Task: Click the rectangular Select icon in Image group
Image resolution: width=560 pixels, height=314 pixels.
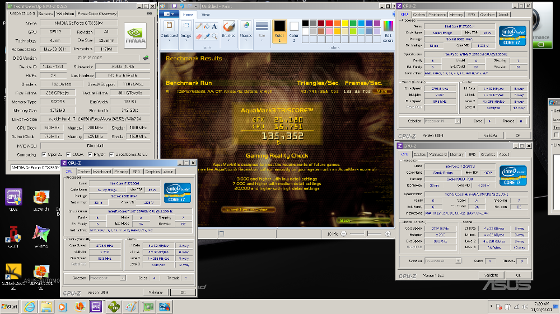Action: tap(186, 26)
